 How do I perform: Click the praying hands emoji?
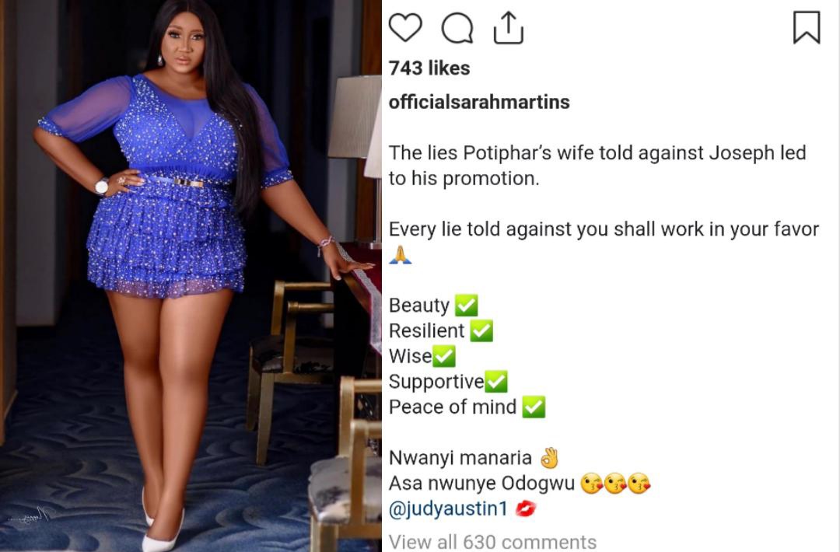(x=401, y=254)
